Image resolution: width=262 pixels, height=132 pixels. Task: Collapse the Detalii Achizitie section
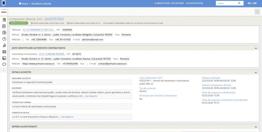pyautogui.click(x=256, y=72)
